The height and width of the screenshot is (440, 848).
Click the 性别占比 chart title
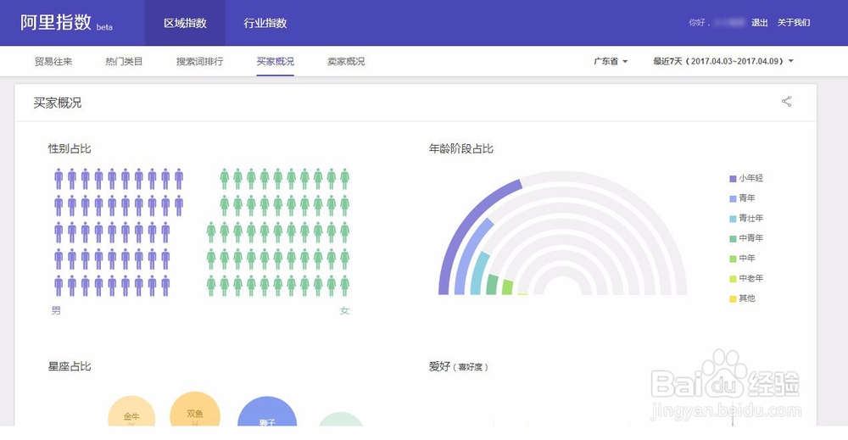pos(70,148)
